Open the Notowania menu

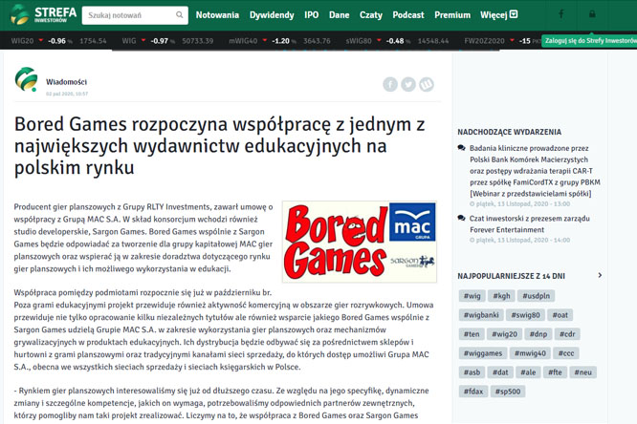click(217, 15)
